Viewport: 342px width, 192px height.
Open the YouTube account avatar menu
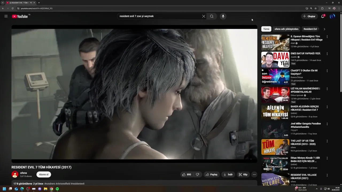332,16
